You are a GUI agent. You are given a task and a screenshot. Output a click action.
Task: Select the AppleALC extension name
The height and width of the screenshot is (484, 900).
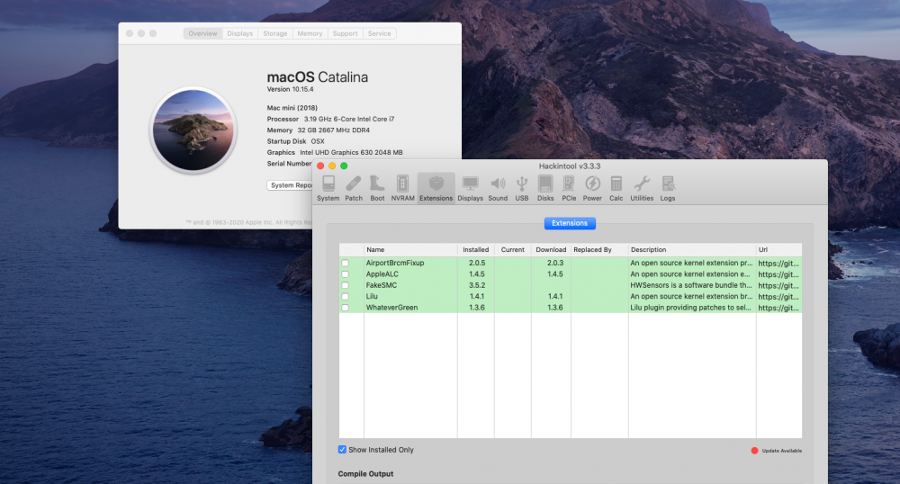pos(382,274)
